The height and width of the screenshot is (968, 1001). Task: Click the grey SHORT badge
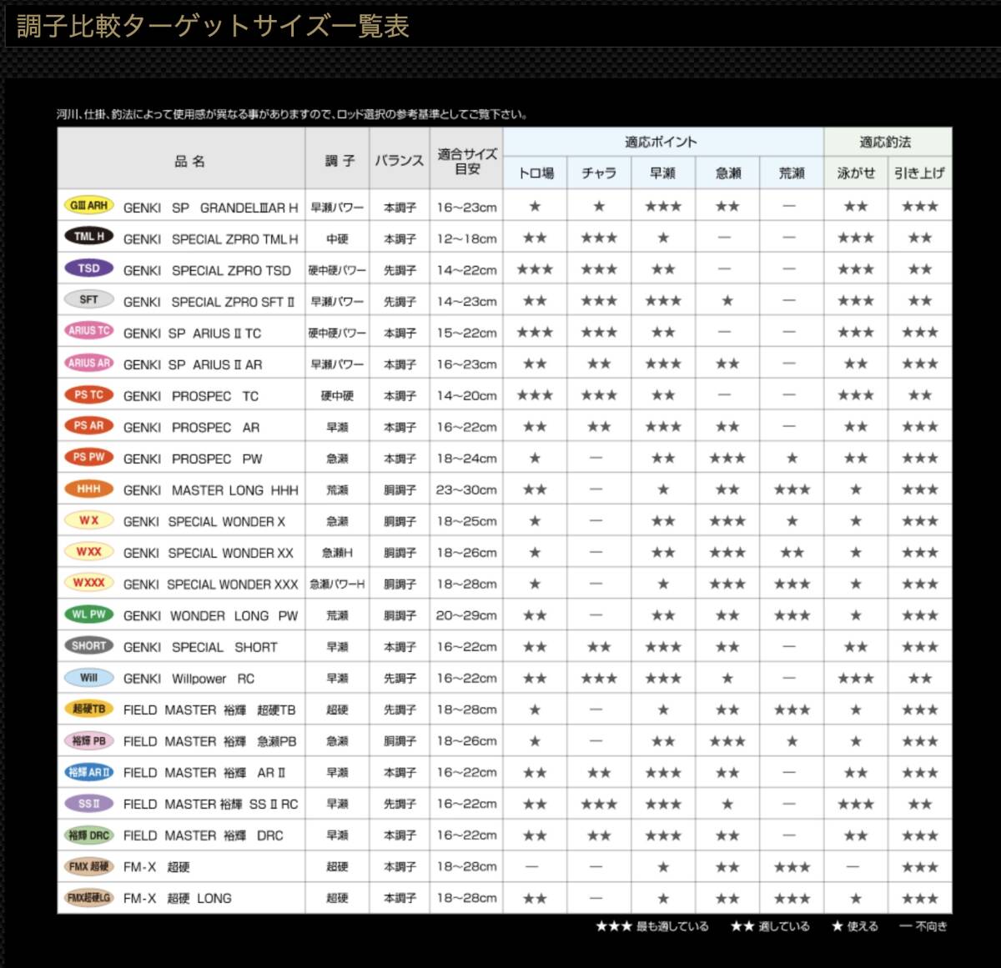89,645
